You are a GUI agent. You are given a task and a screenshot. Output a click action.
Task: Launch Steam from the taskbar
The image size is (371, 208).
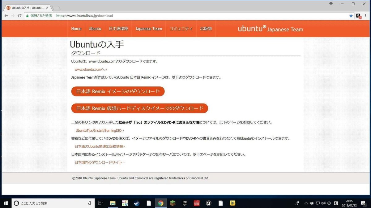point(136,203)
